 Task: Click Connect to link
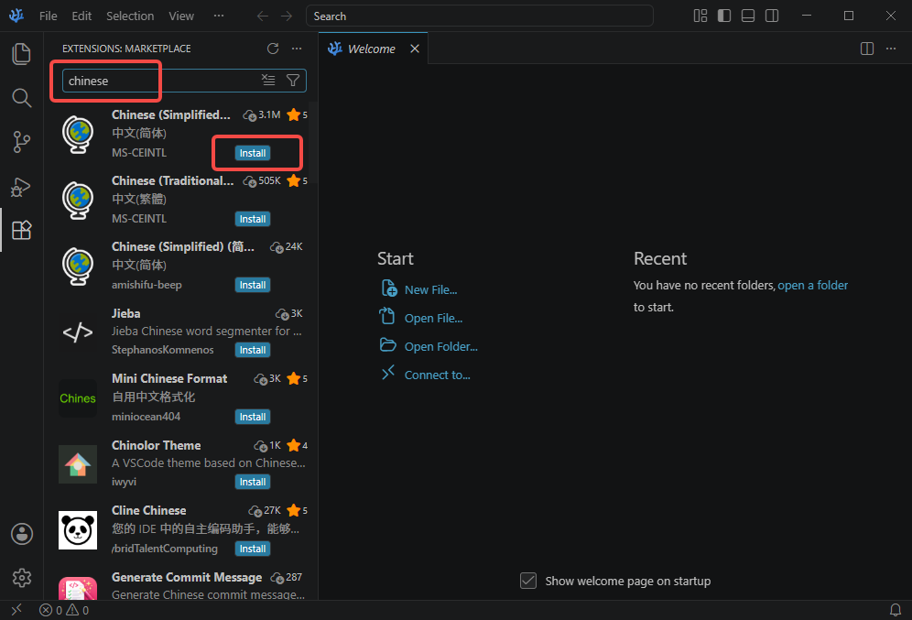pyautogui.click(x=438, y=375)
